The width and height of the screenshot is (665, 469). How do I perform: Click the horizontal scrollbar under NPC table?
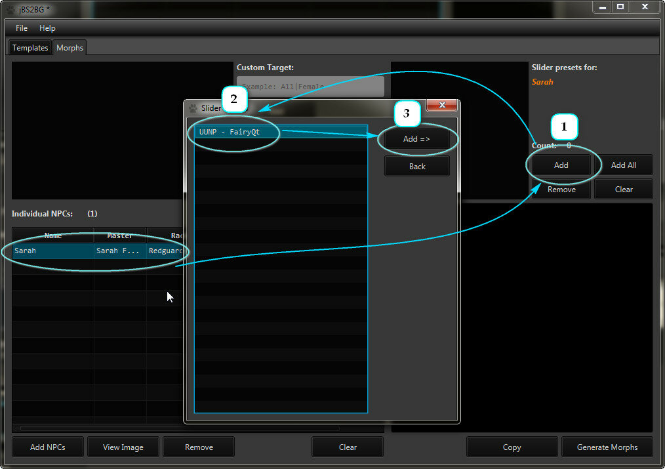tap(180, 428)
